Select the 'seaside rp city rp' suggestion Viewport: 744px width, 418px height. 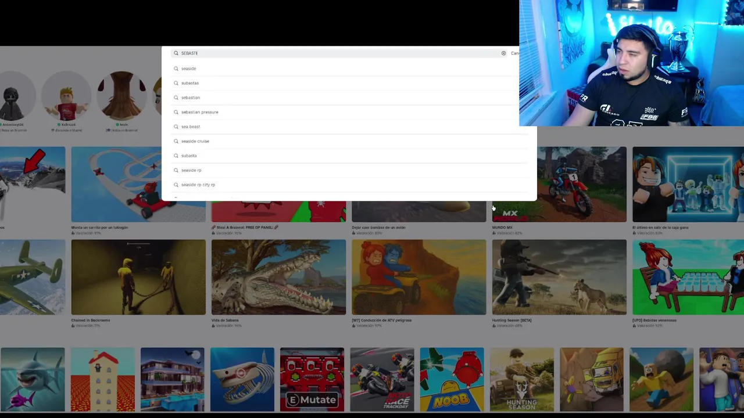coord(198,185)
